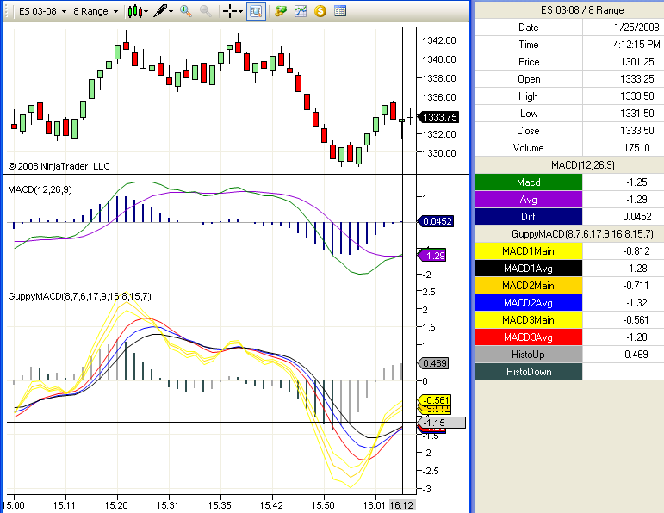The width and height of the screenshot is (664, 513).
Task: Click the zoom out magnifier icon
Action: coord(205,11)
